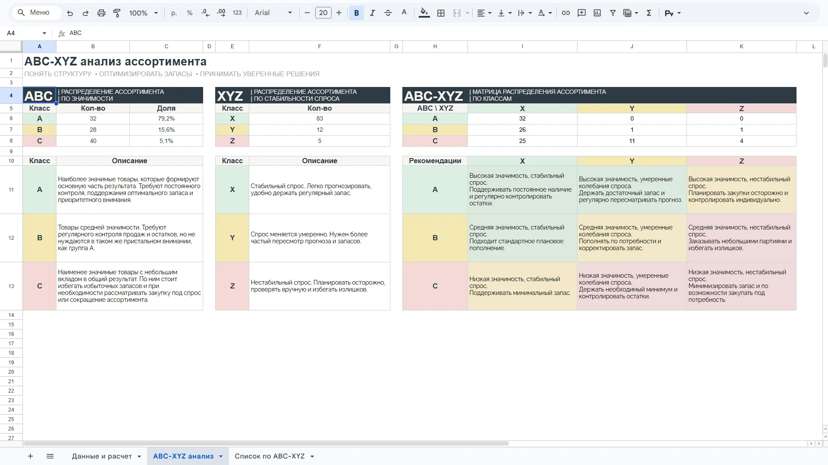This screenshot has width=828, height=465.
Task: Collapse toolbar with chevron
Action: tap(806, 13)
